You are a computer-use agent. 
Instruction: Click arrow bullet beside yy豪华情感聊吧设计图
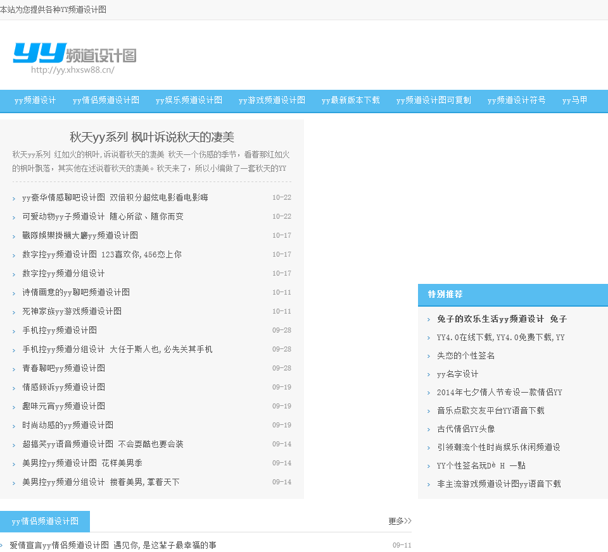click(14, 199)
